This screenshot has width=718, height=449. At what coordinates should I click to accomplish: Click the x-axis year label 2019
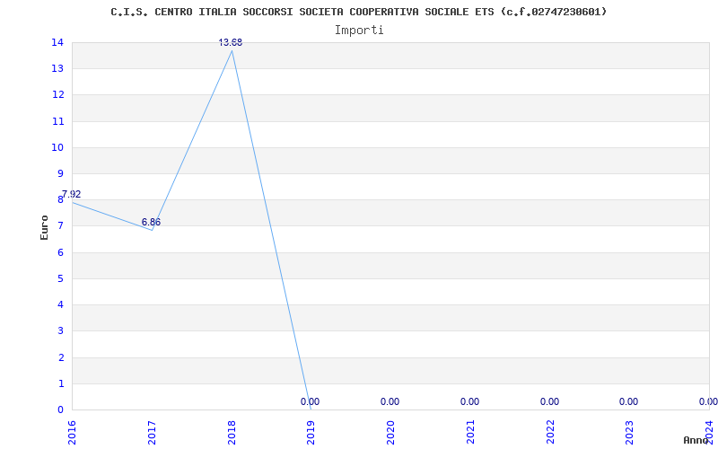311,433
